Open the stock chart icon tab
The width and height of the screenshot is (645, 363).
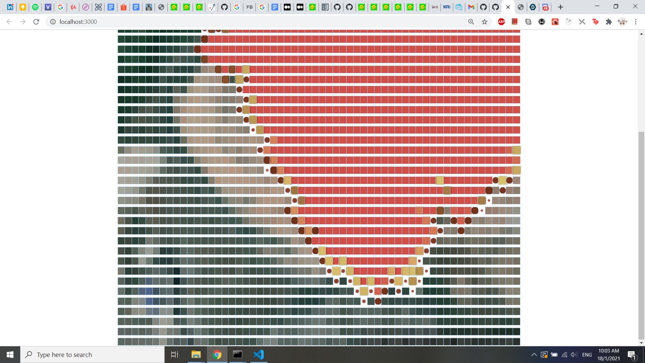pyautogui.click(x=212, y=7)
